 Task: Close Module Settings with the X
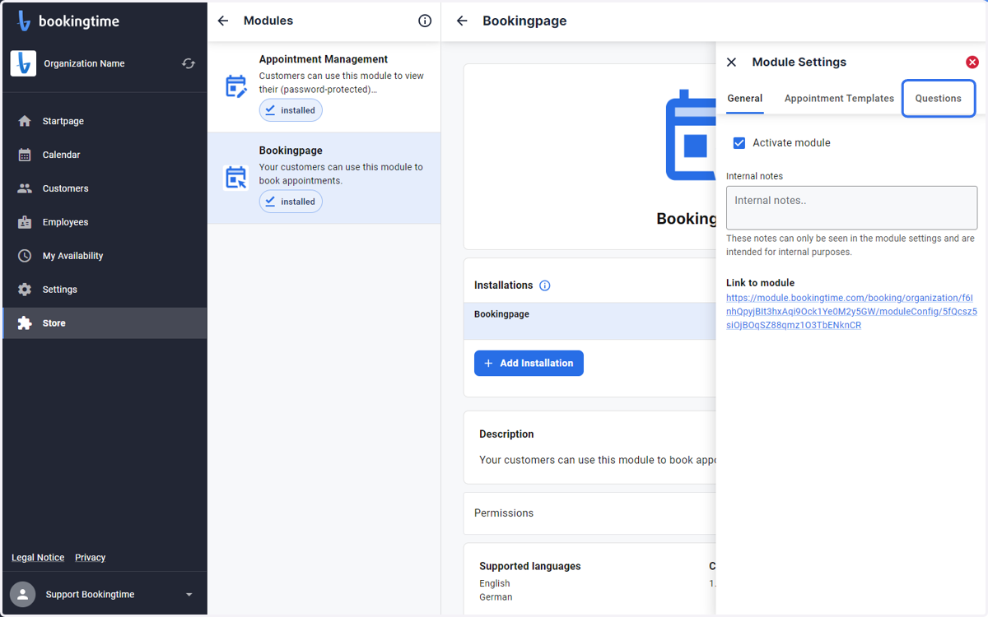[x=731, y=62]
